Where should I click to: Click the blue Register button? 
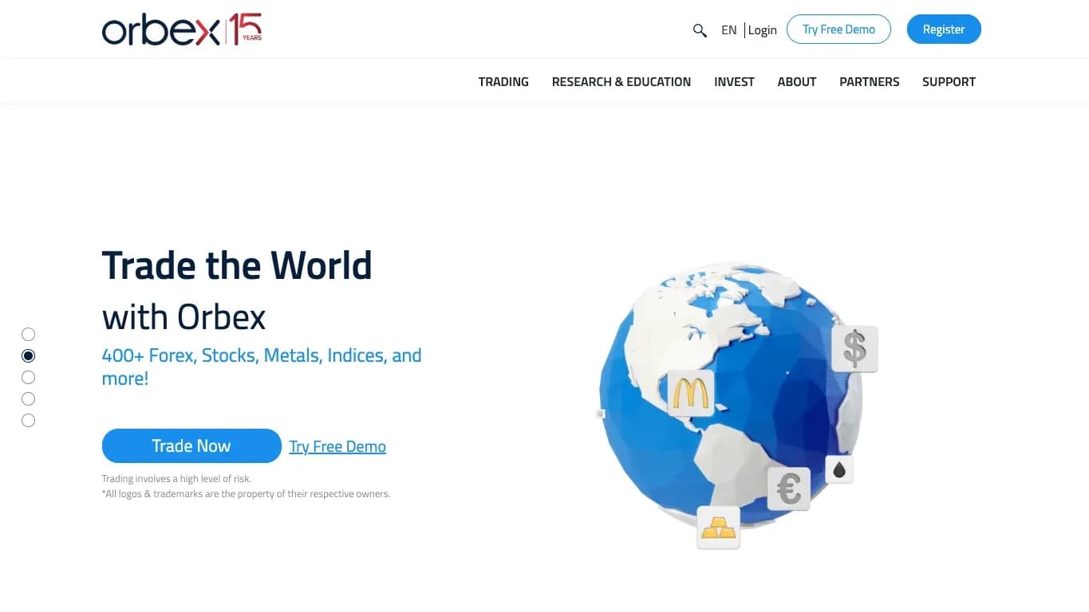pos(944,29)
